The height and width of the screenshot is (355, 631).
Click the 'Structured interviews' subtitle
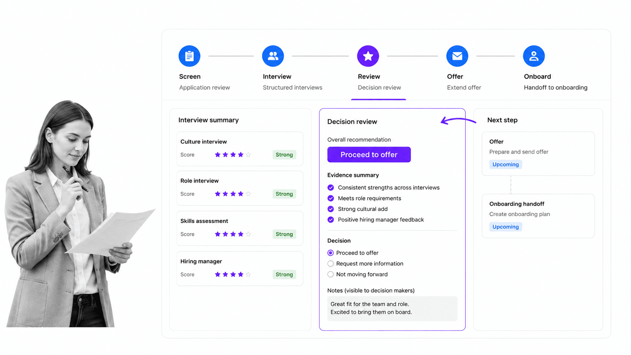(292, 88)
